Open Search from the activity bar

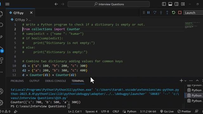(1, 25)
